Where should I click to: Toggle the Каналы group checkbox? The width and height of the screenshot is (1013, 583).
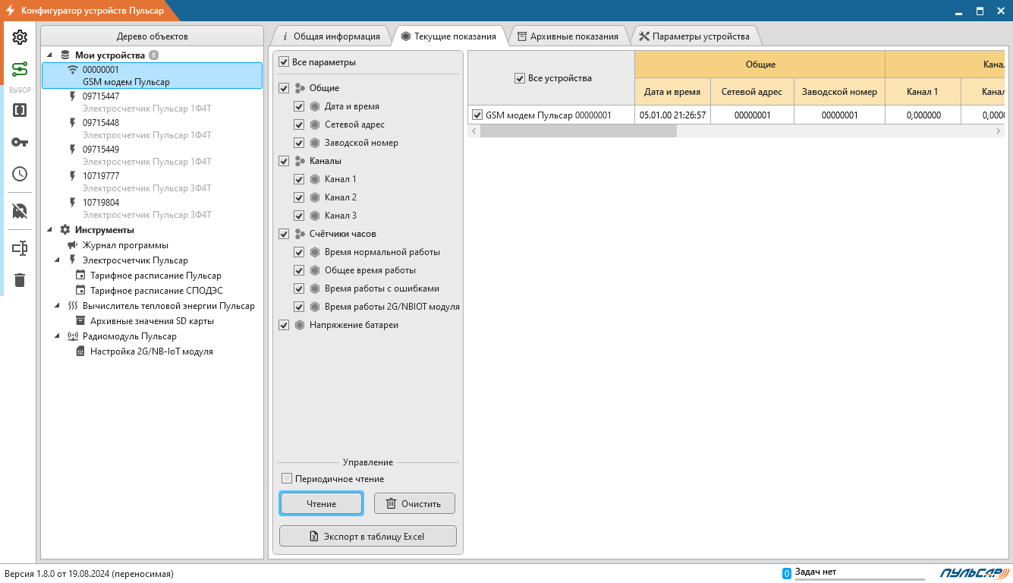[x=284, y=161]
